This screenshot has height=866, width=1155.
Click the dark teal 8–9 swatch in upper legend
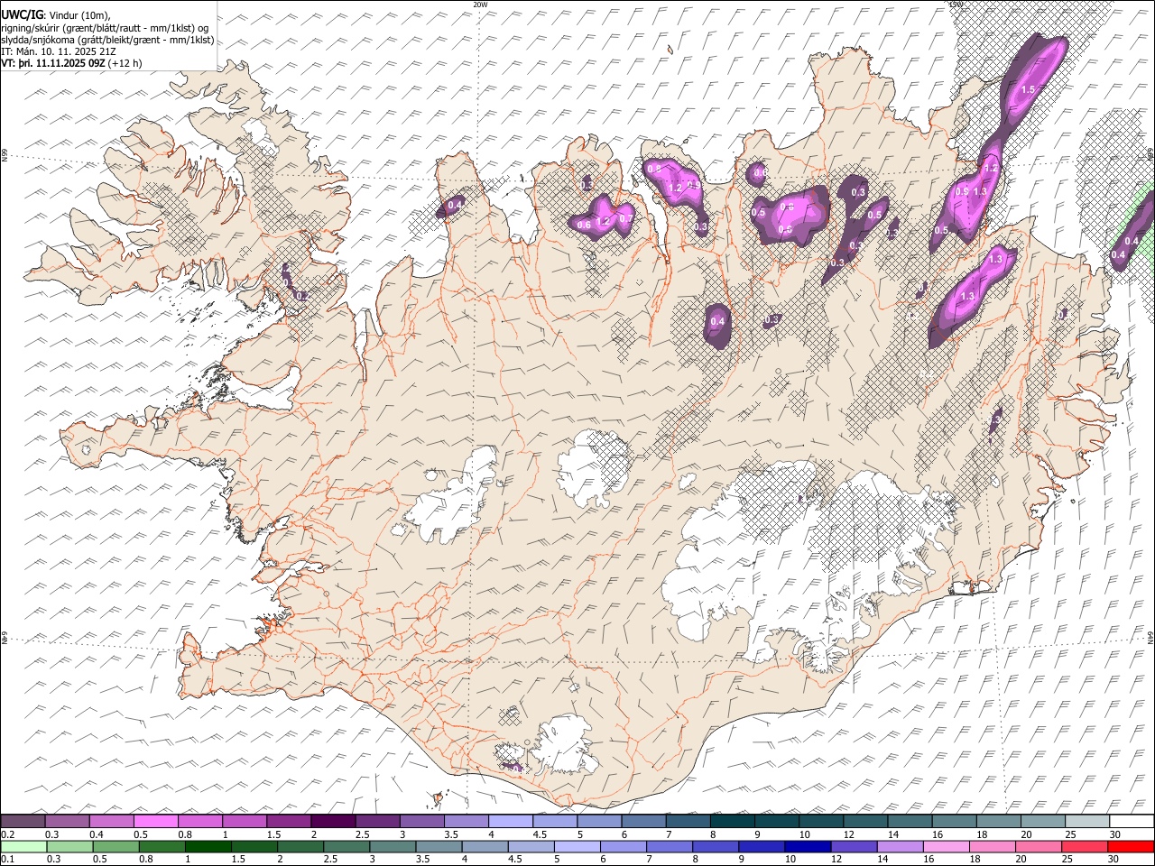click(x=732, y=822)
